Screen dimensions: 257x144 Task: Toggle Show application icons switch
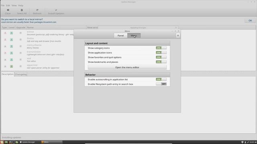[x=161, y=52]
